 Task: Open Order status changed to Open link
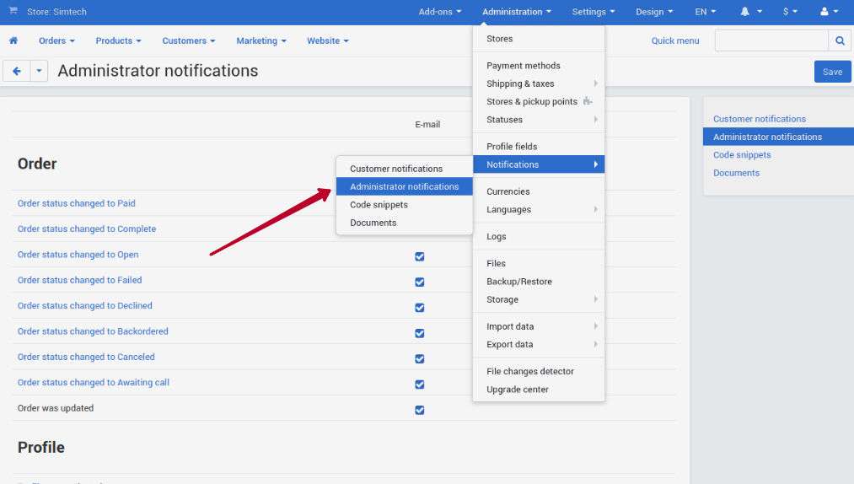pos(78,255)
